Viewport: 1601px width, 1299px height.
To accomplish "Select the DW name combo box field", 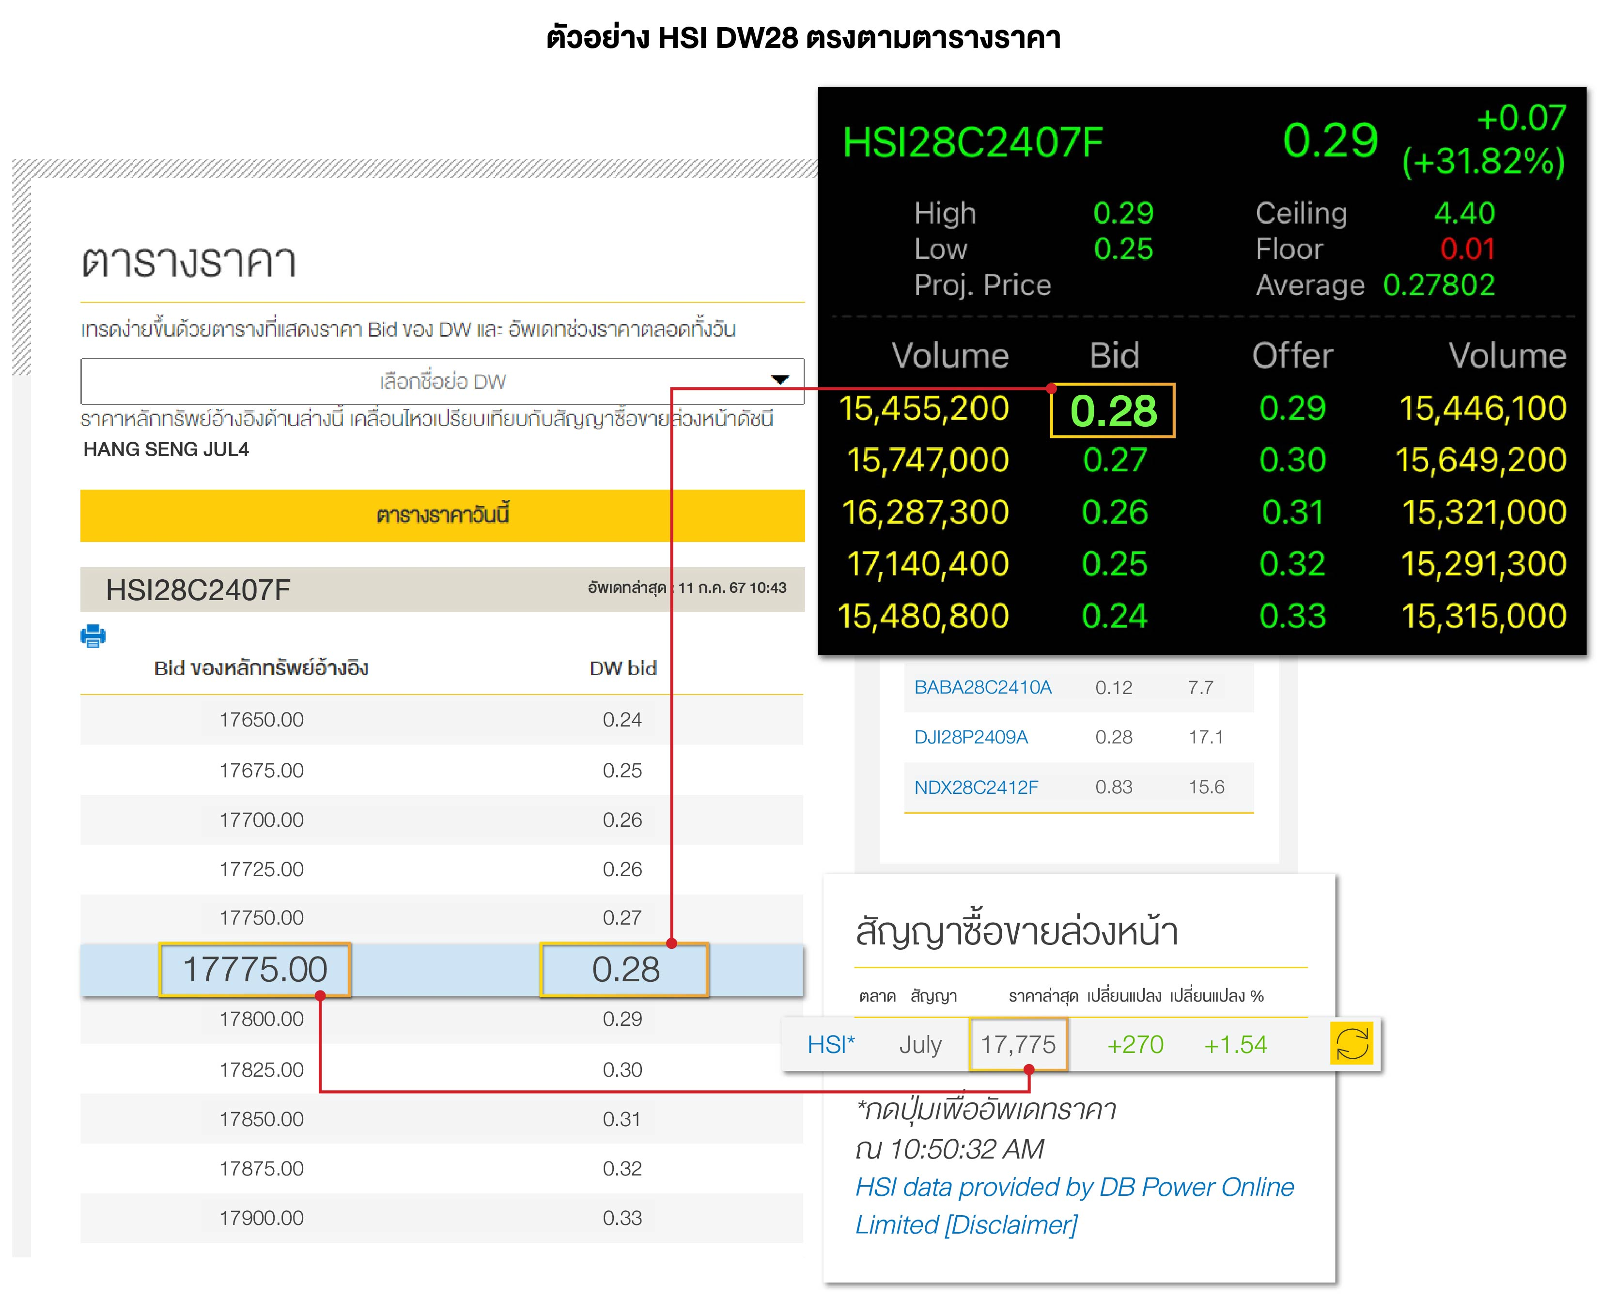I will [x=442, y=381].
